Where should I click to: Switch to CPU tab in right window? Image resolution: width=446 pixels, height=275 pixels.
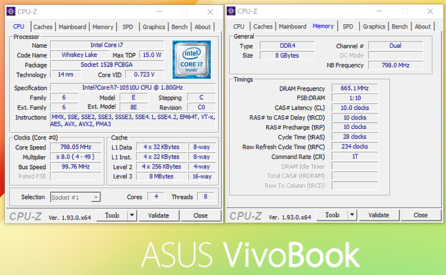point(238,27)
